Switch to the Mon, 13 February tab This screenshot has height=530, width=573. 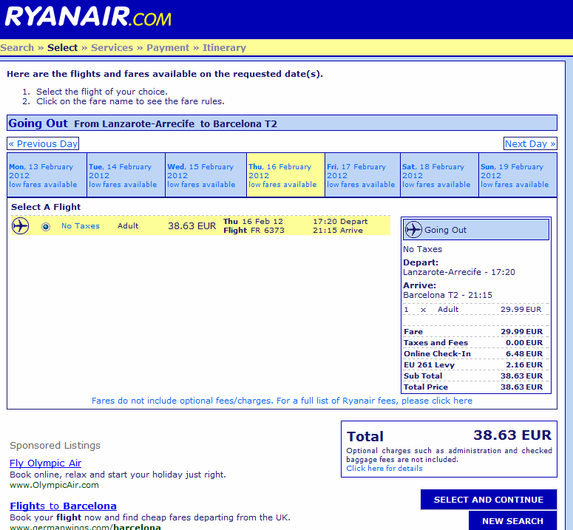pyautogui.click(x=47, y=175)
